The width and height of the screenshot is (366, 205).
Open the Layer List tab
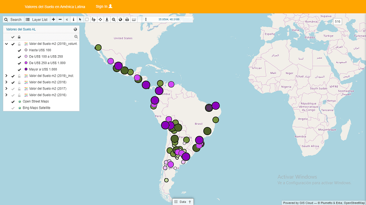coord(37,20)
